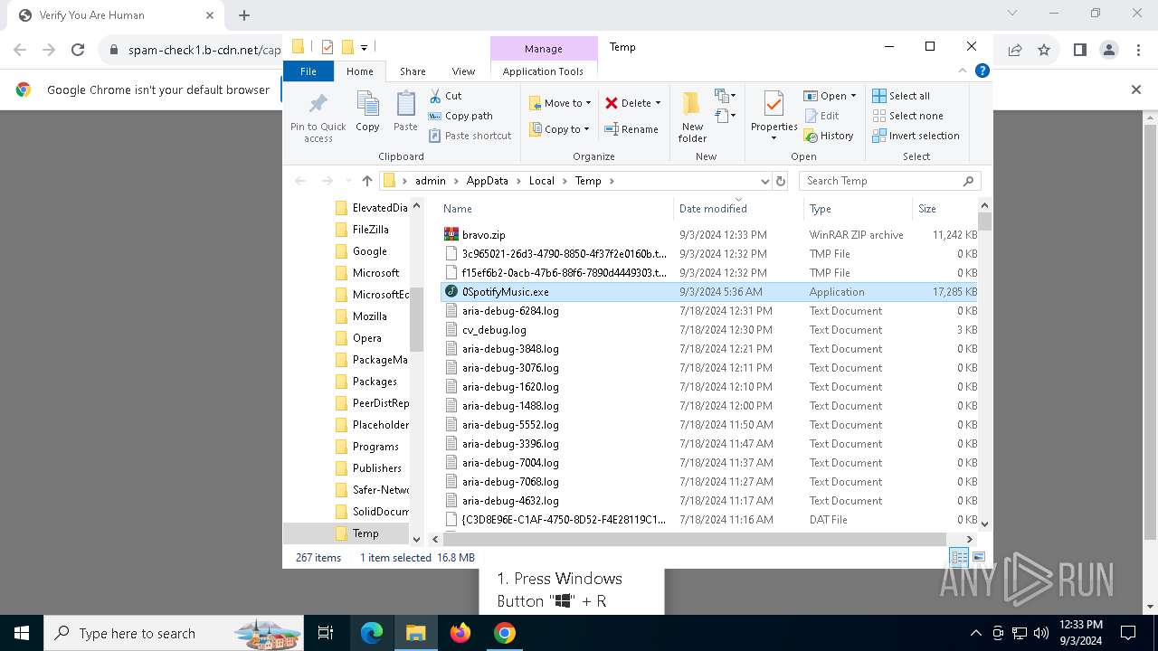Click Invert selection
The width and height of the screenshot is (1158, 651).
[916, 136]
